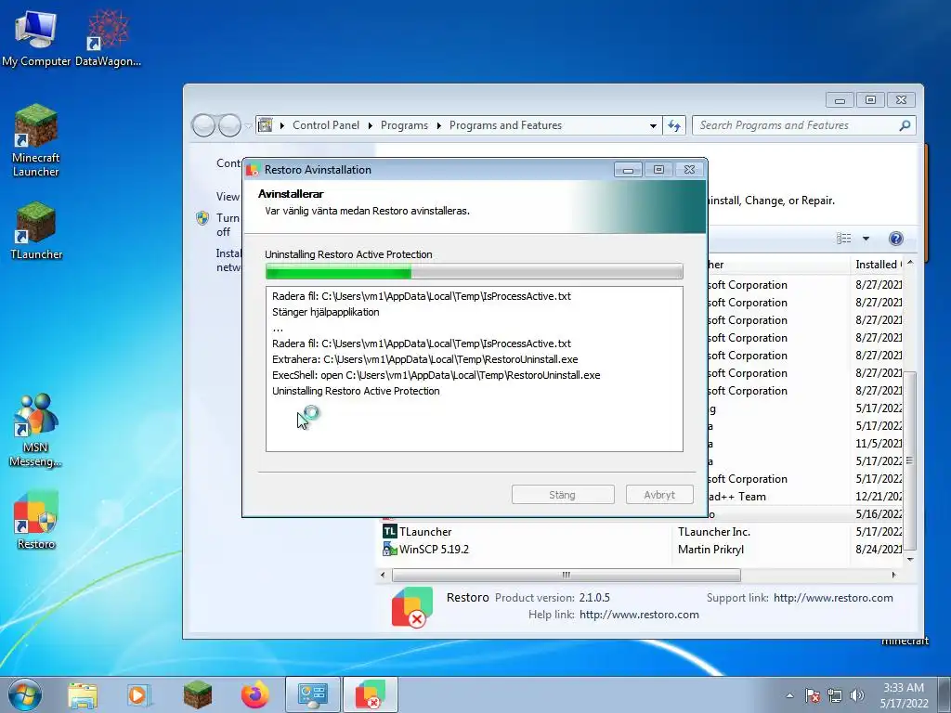The height and width of the screenshot is (713, 951).
Task: Open Minecraft from the taskbar
Action: [x=197, y=695]
